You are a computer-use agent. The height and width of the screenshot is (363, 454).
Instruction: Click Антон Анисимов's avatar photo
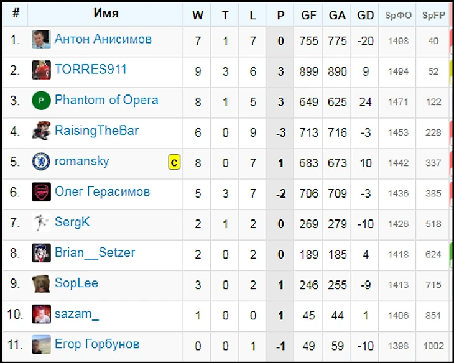pyautogui.click(x=41, y=40)
